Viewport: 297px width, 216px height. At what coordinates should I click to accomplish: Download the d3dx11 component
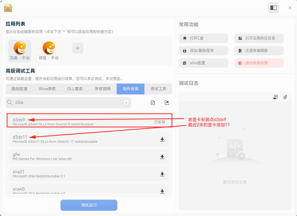pos(162,140)
